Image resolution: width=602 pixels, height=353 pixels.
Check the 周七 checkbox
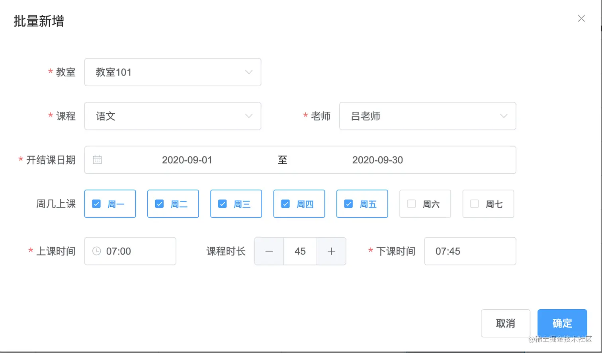click(474, 204)
